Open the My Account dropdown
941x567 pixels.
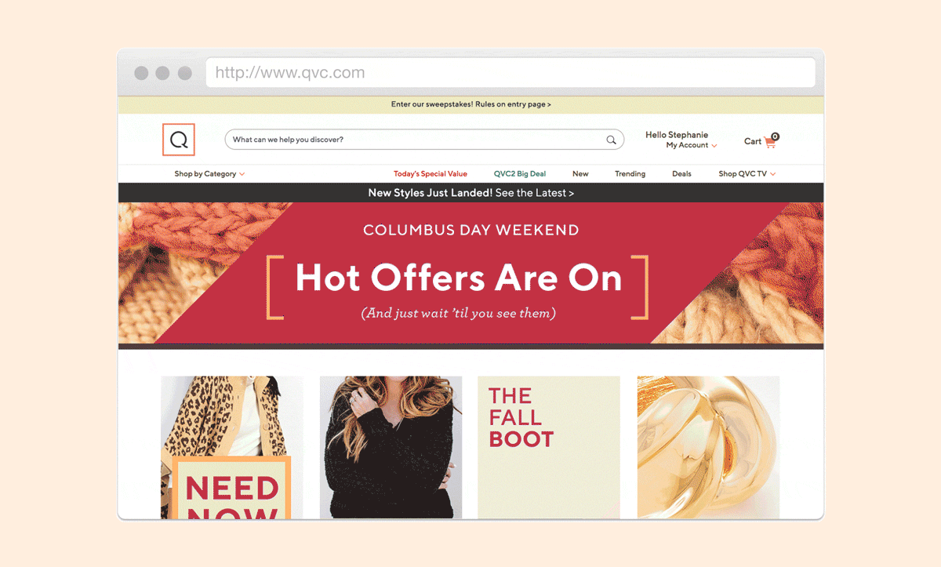[x=692, y=145]
